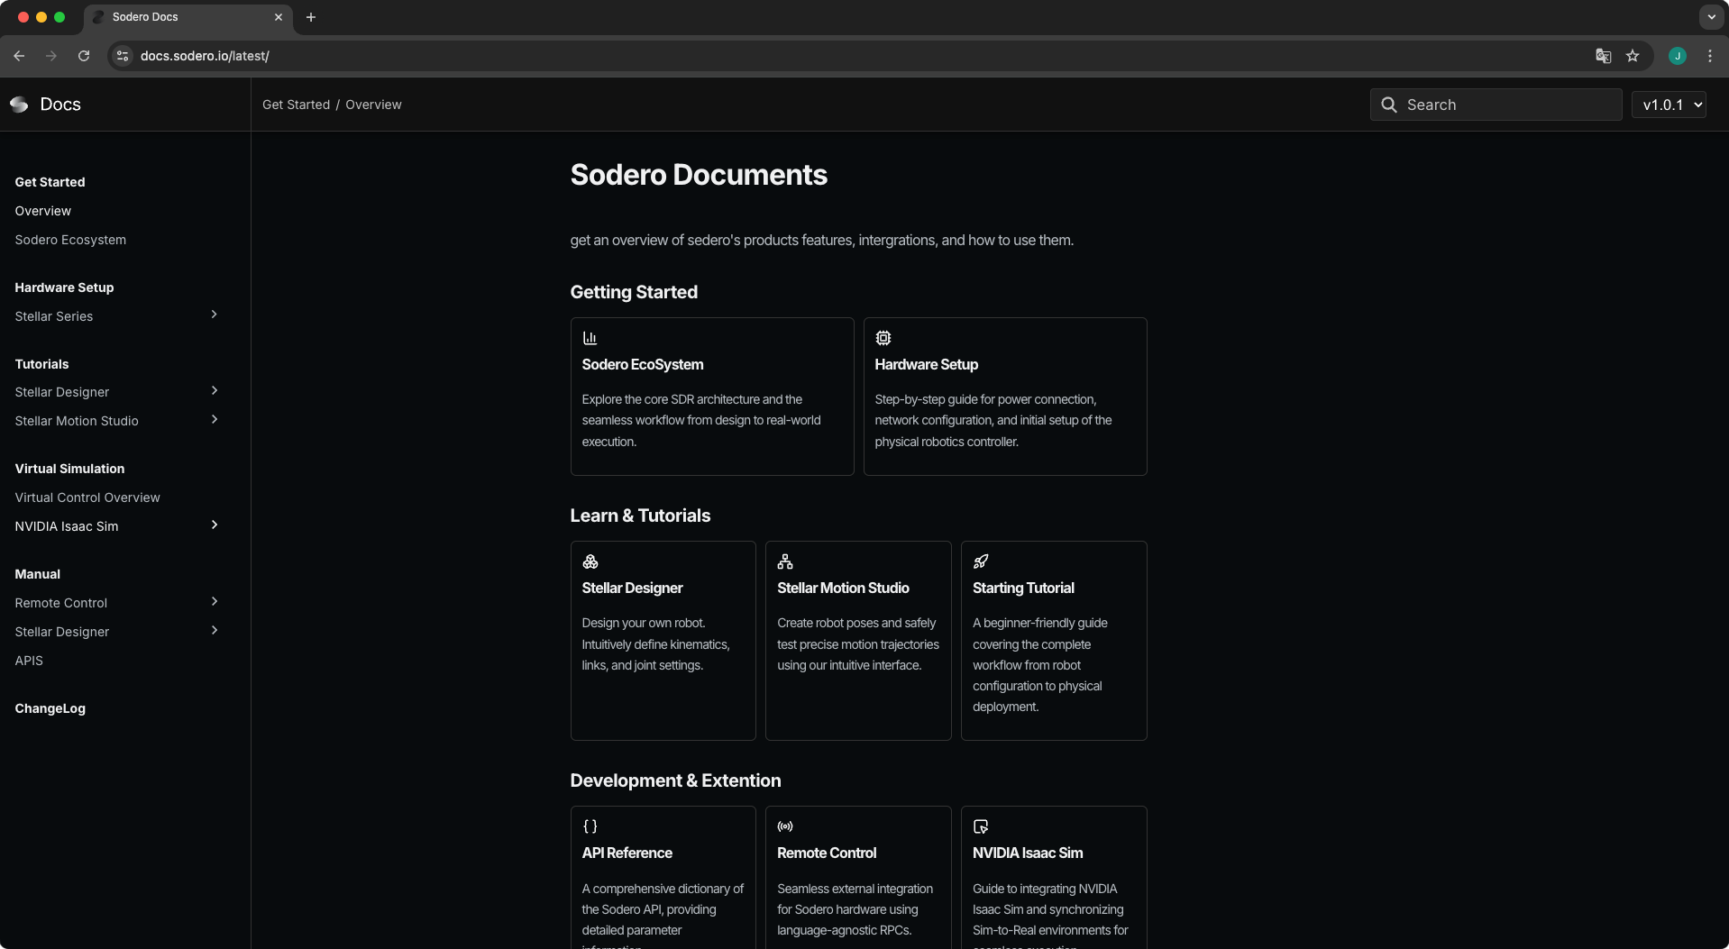The image size is (1729, 949).
Task: Open the Chrome three-dot menu
Action: coord(1710,56)
